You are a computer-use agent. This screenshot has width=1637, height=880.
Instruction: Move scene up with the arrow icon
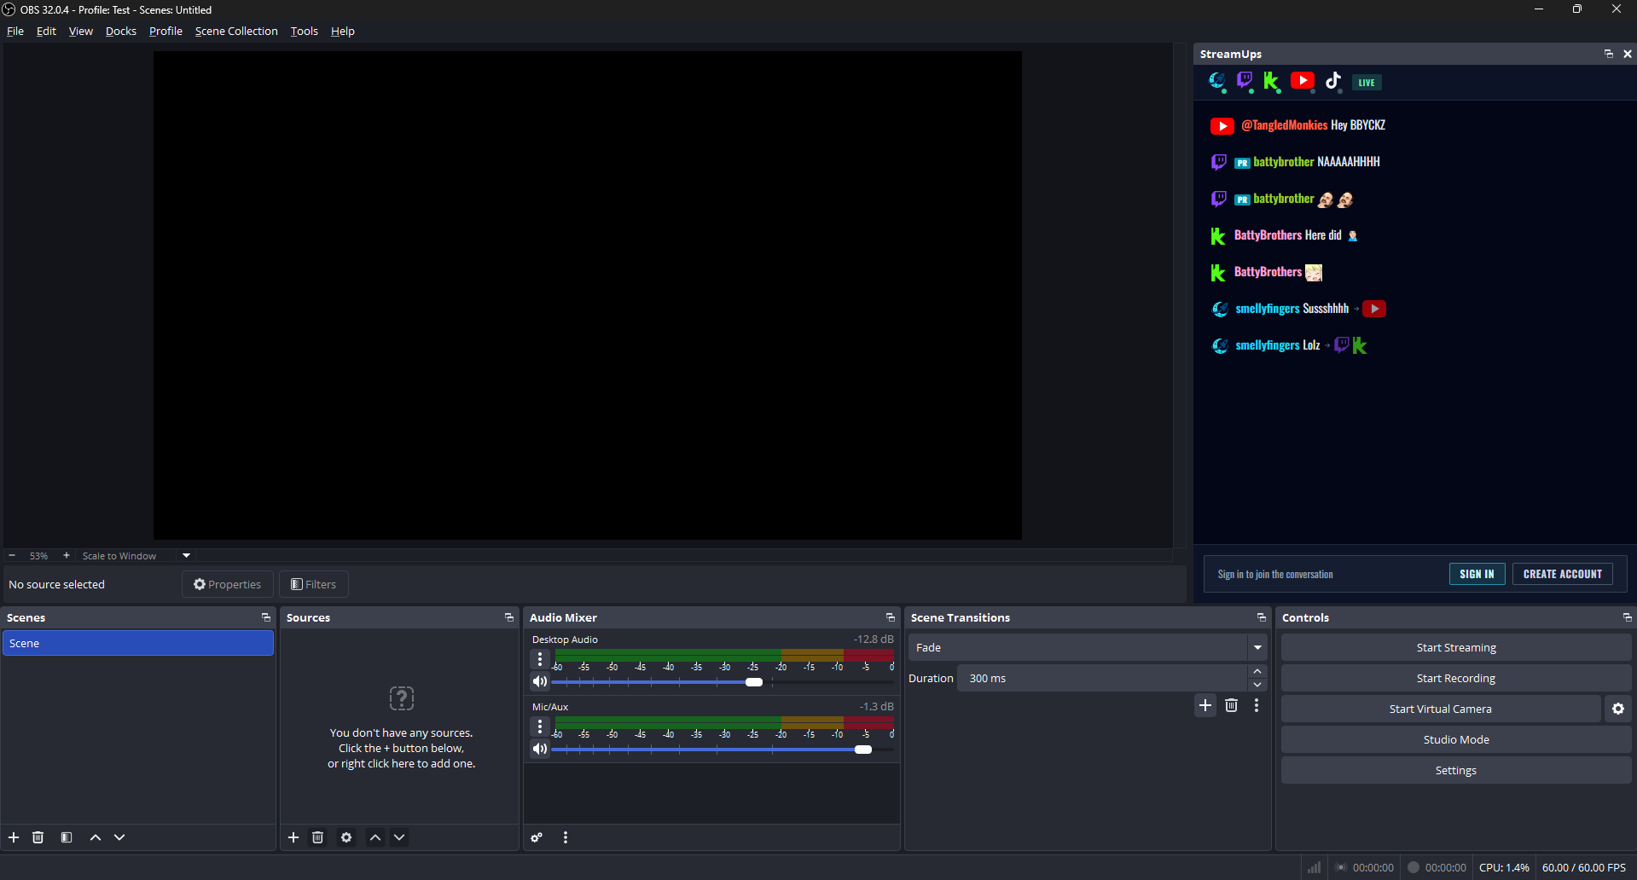(96, 837)
